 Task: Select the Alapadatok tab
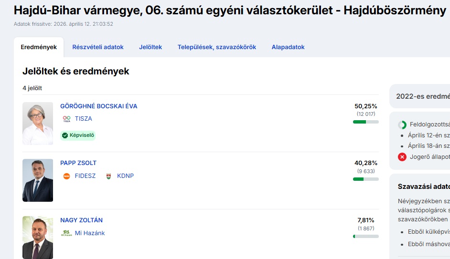[x=288, y=47]
